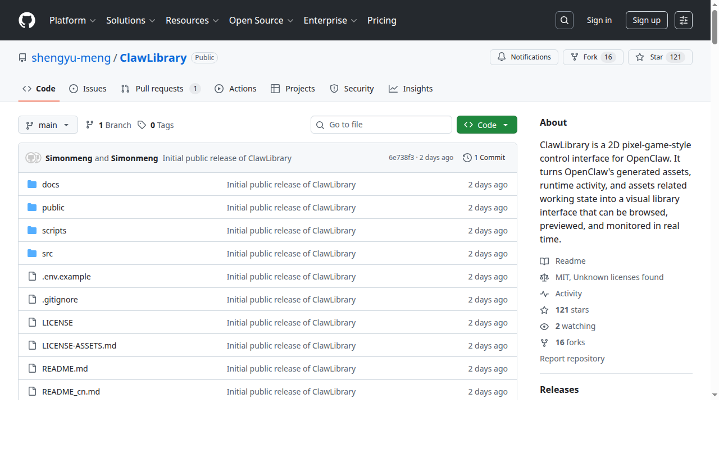Screen dimensions: 719x449
Task: Click the Notifications button
Action: (524, 57)
